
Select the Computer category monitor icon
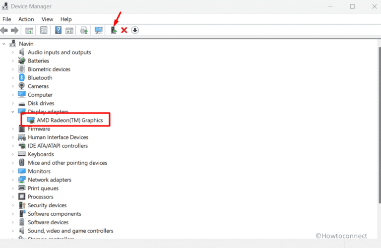click(22, 94)
